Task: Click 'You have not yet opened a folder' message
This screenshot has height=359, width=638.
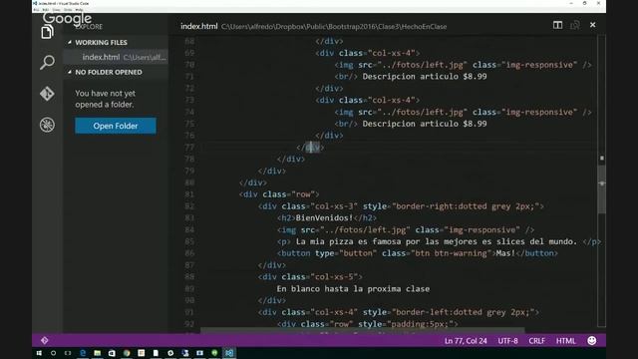Action: 105,99
